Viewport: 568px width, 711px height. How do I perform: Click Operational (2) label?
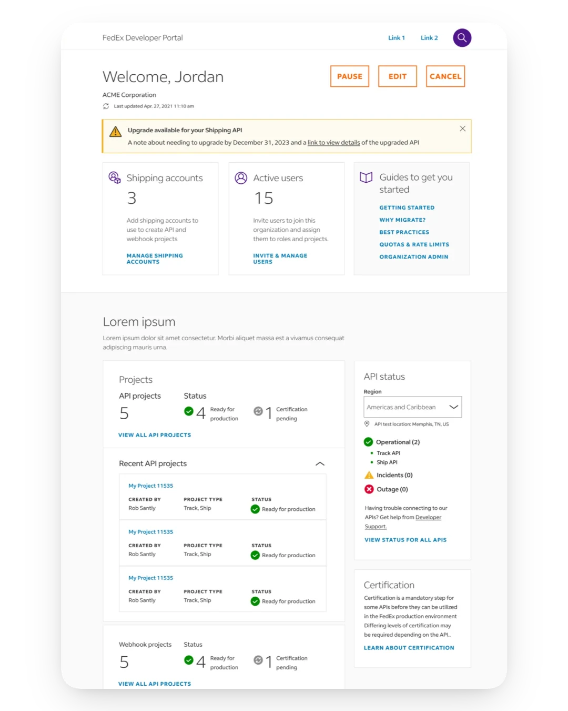tap(398, 442)
